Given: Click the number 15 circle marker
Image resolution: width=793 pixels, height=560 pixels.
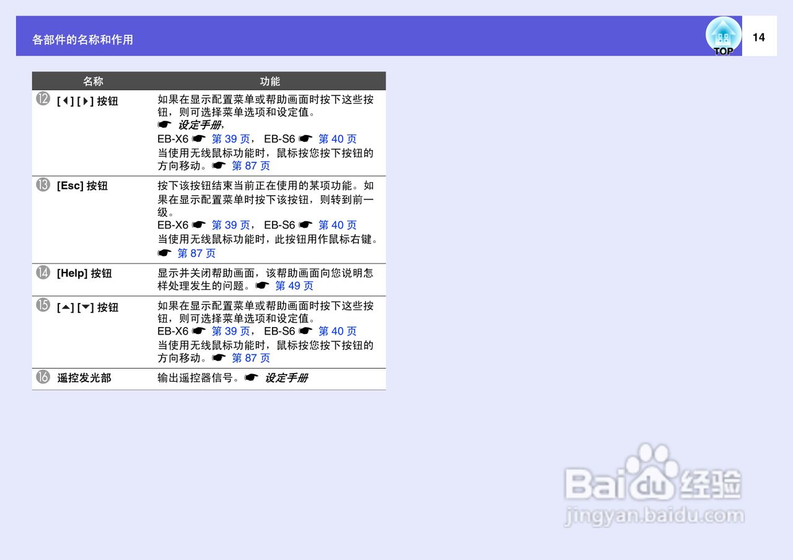Looking at the screenshot, I should click(x=43, y=305).
